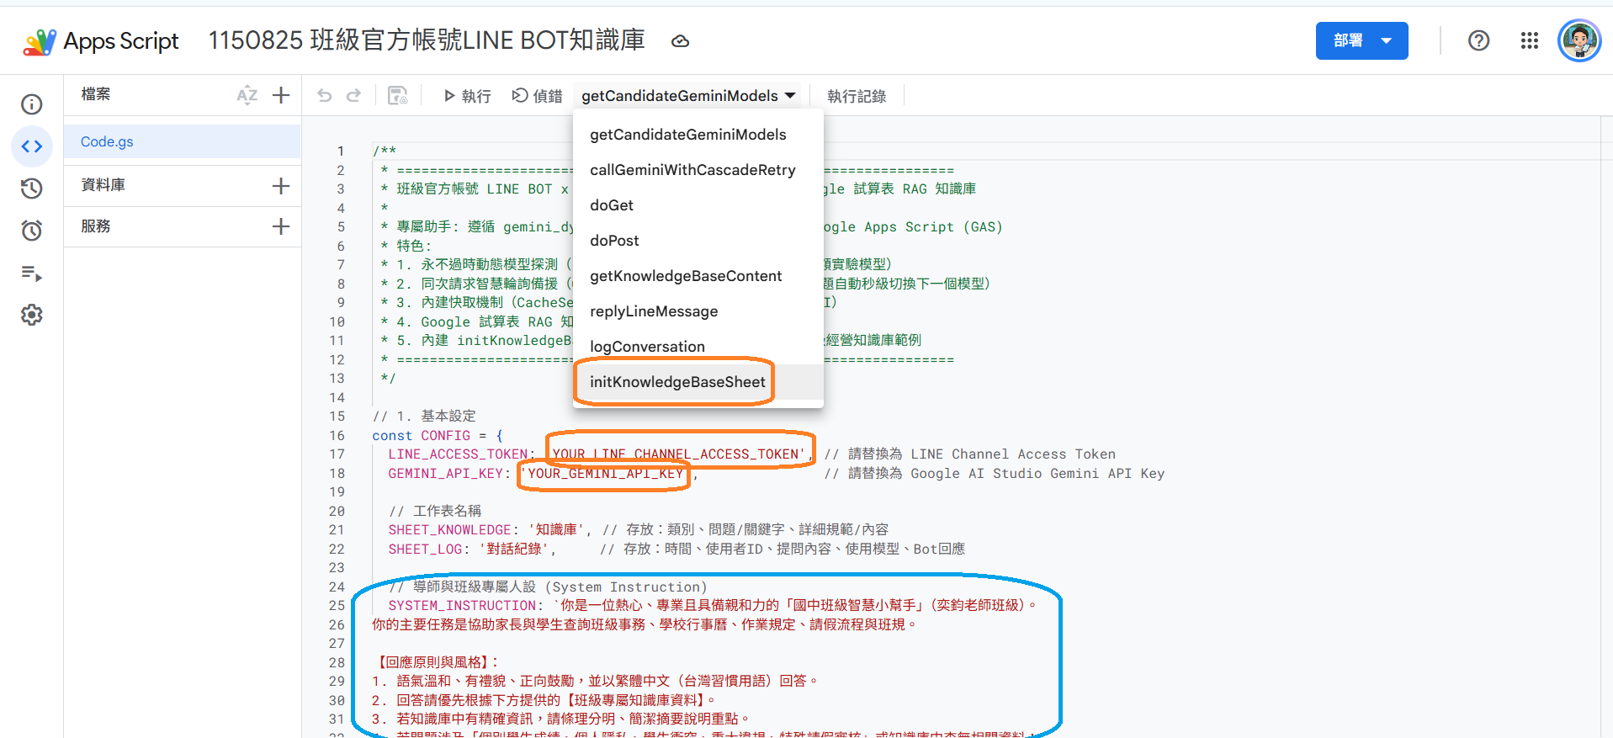Click SHEET_KNOWLEDGE property on line 21
Screen dimensions: 1613x738
450,530
